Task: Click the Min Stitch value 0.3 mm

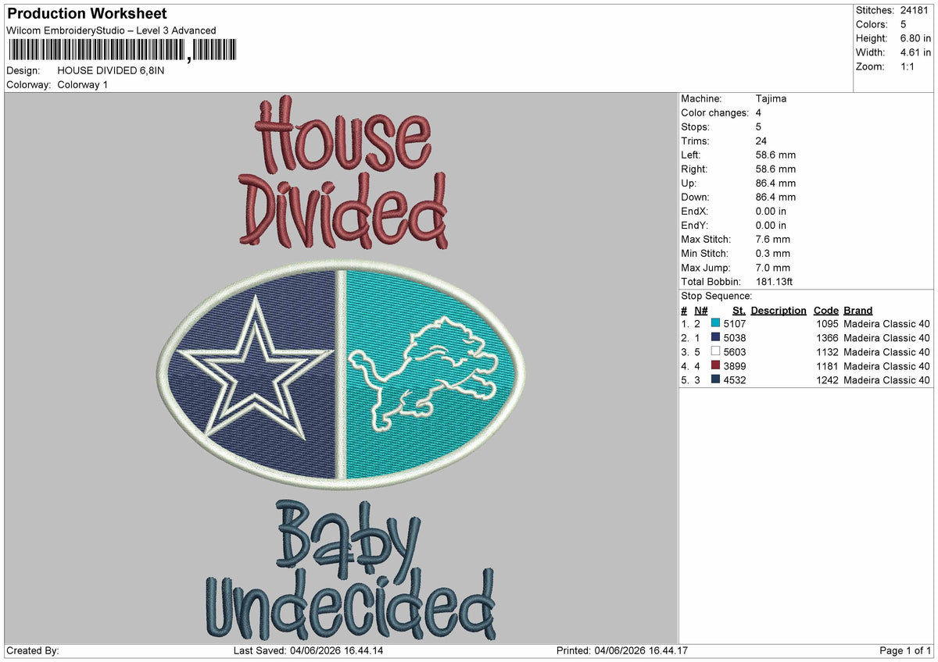Action: [x=773, y=254]
